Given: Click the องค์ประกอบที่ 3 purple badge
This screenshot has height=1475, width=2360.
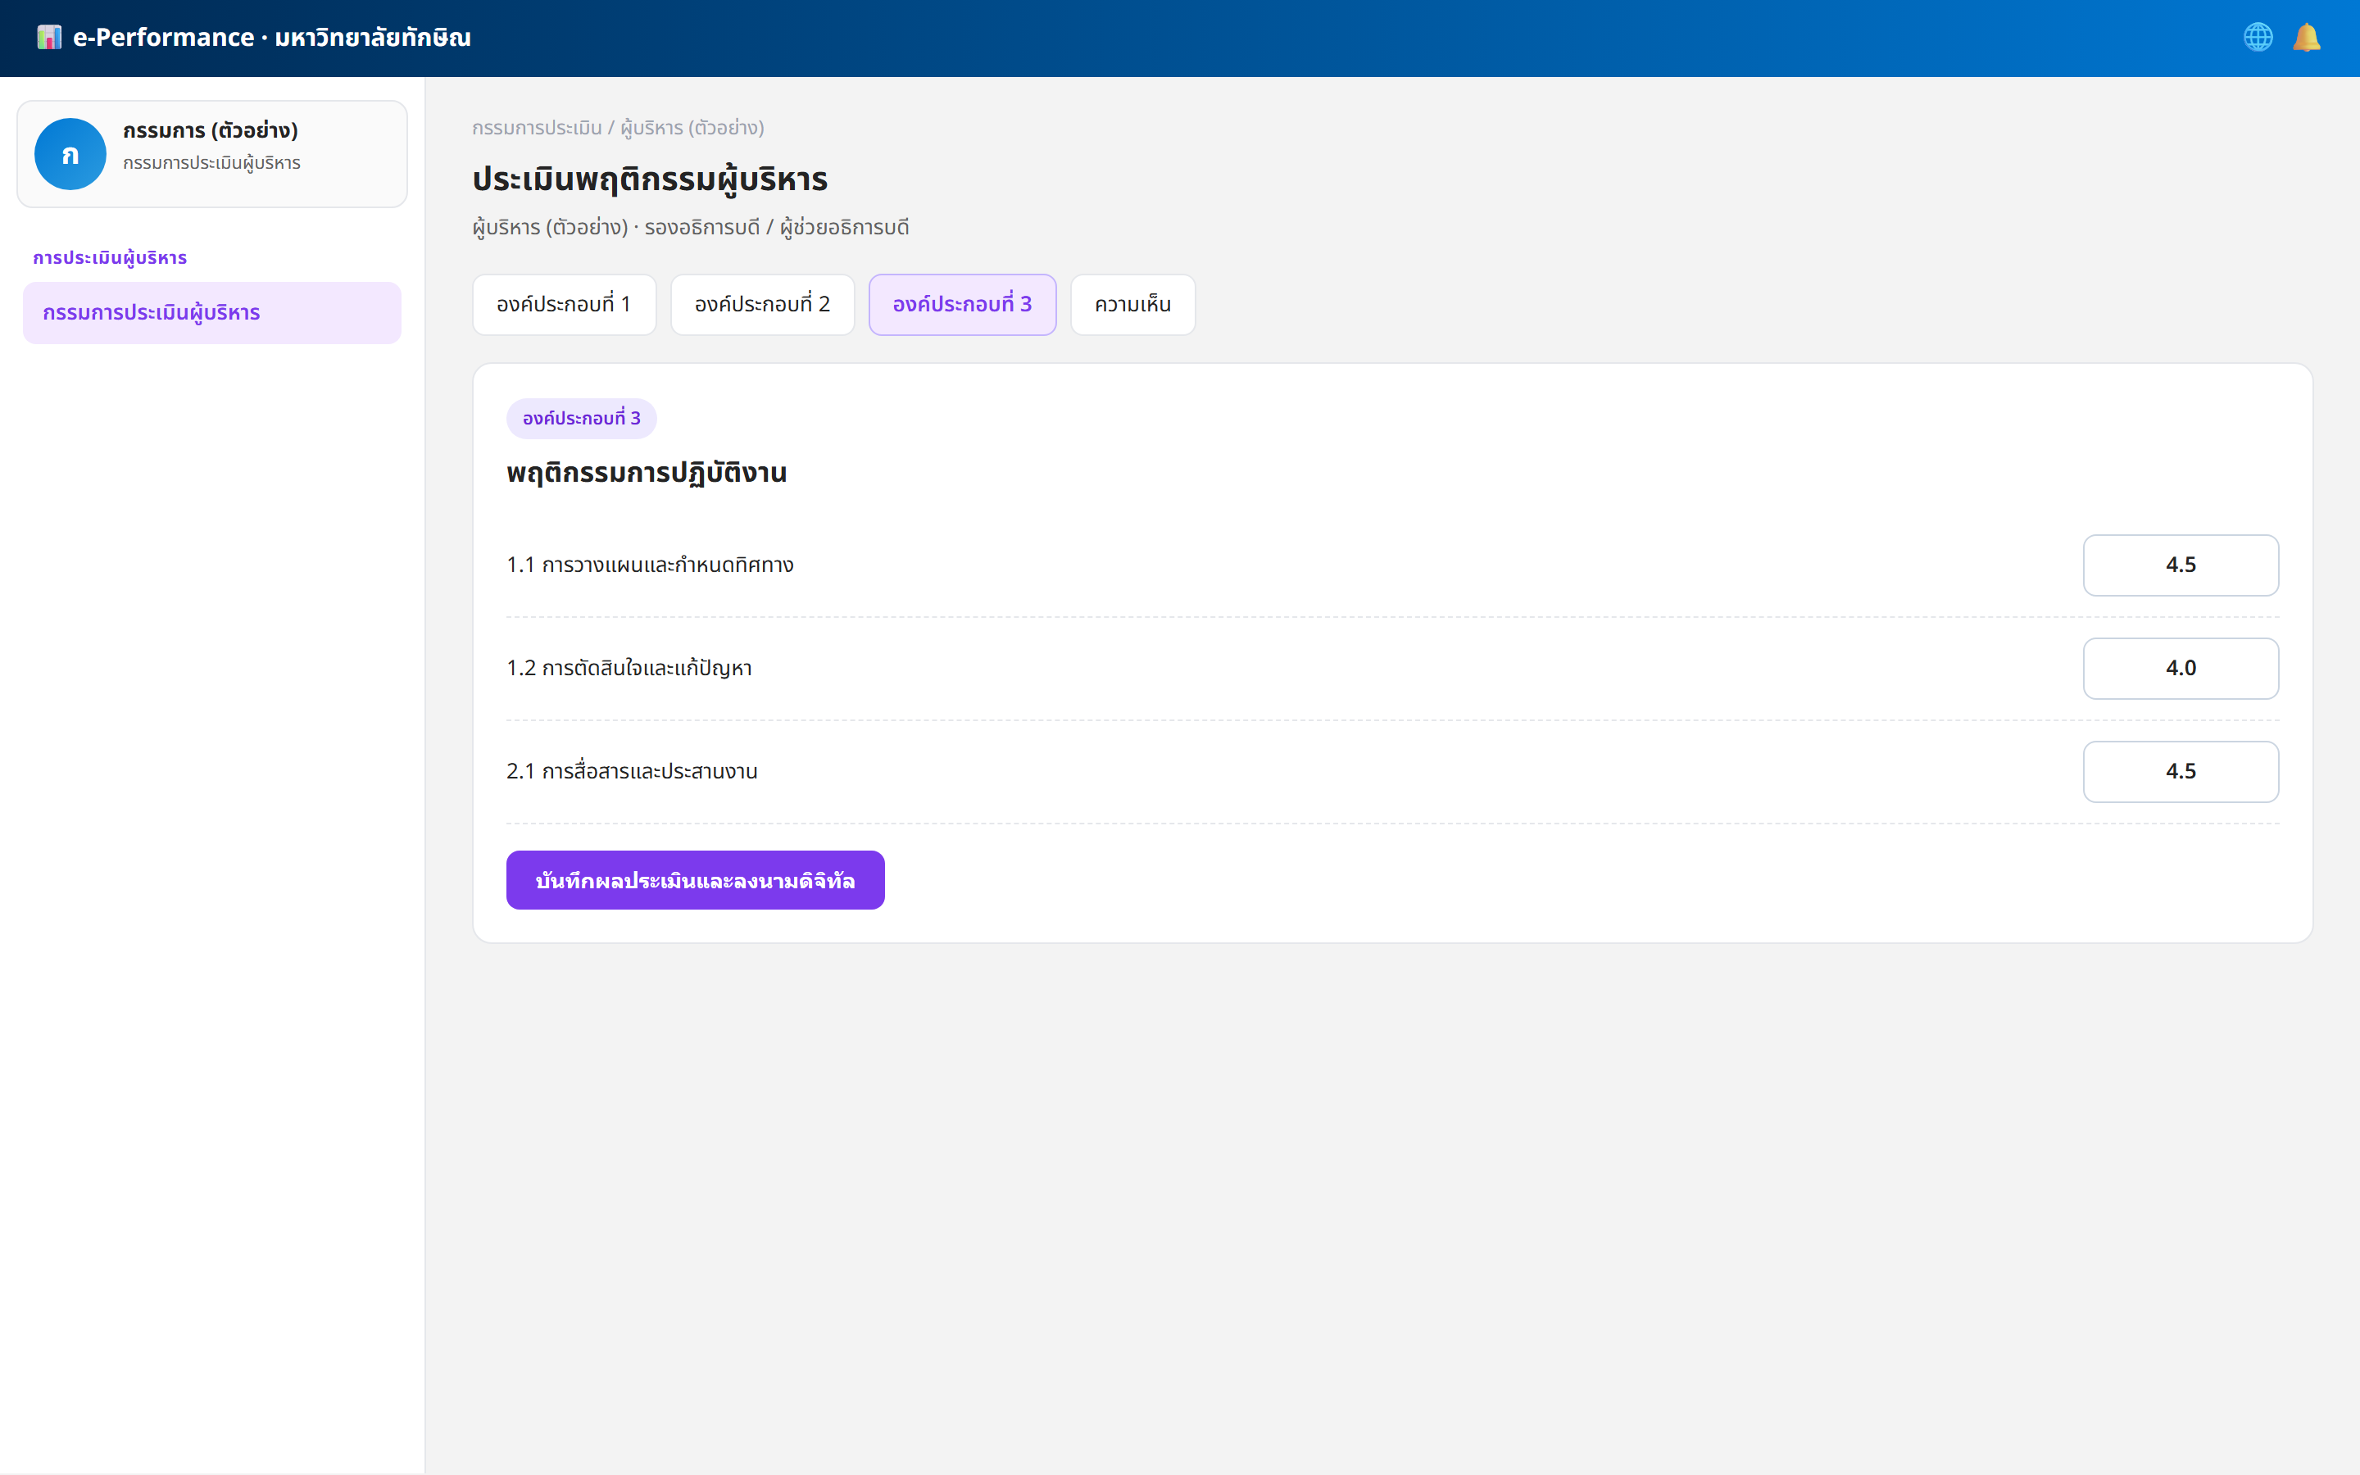Looking at the screenshot, I should tap(581, 419).
